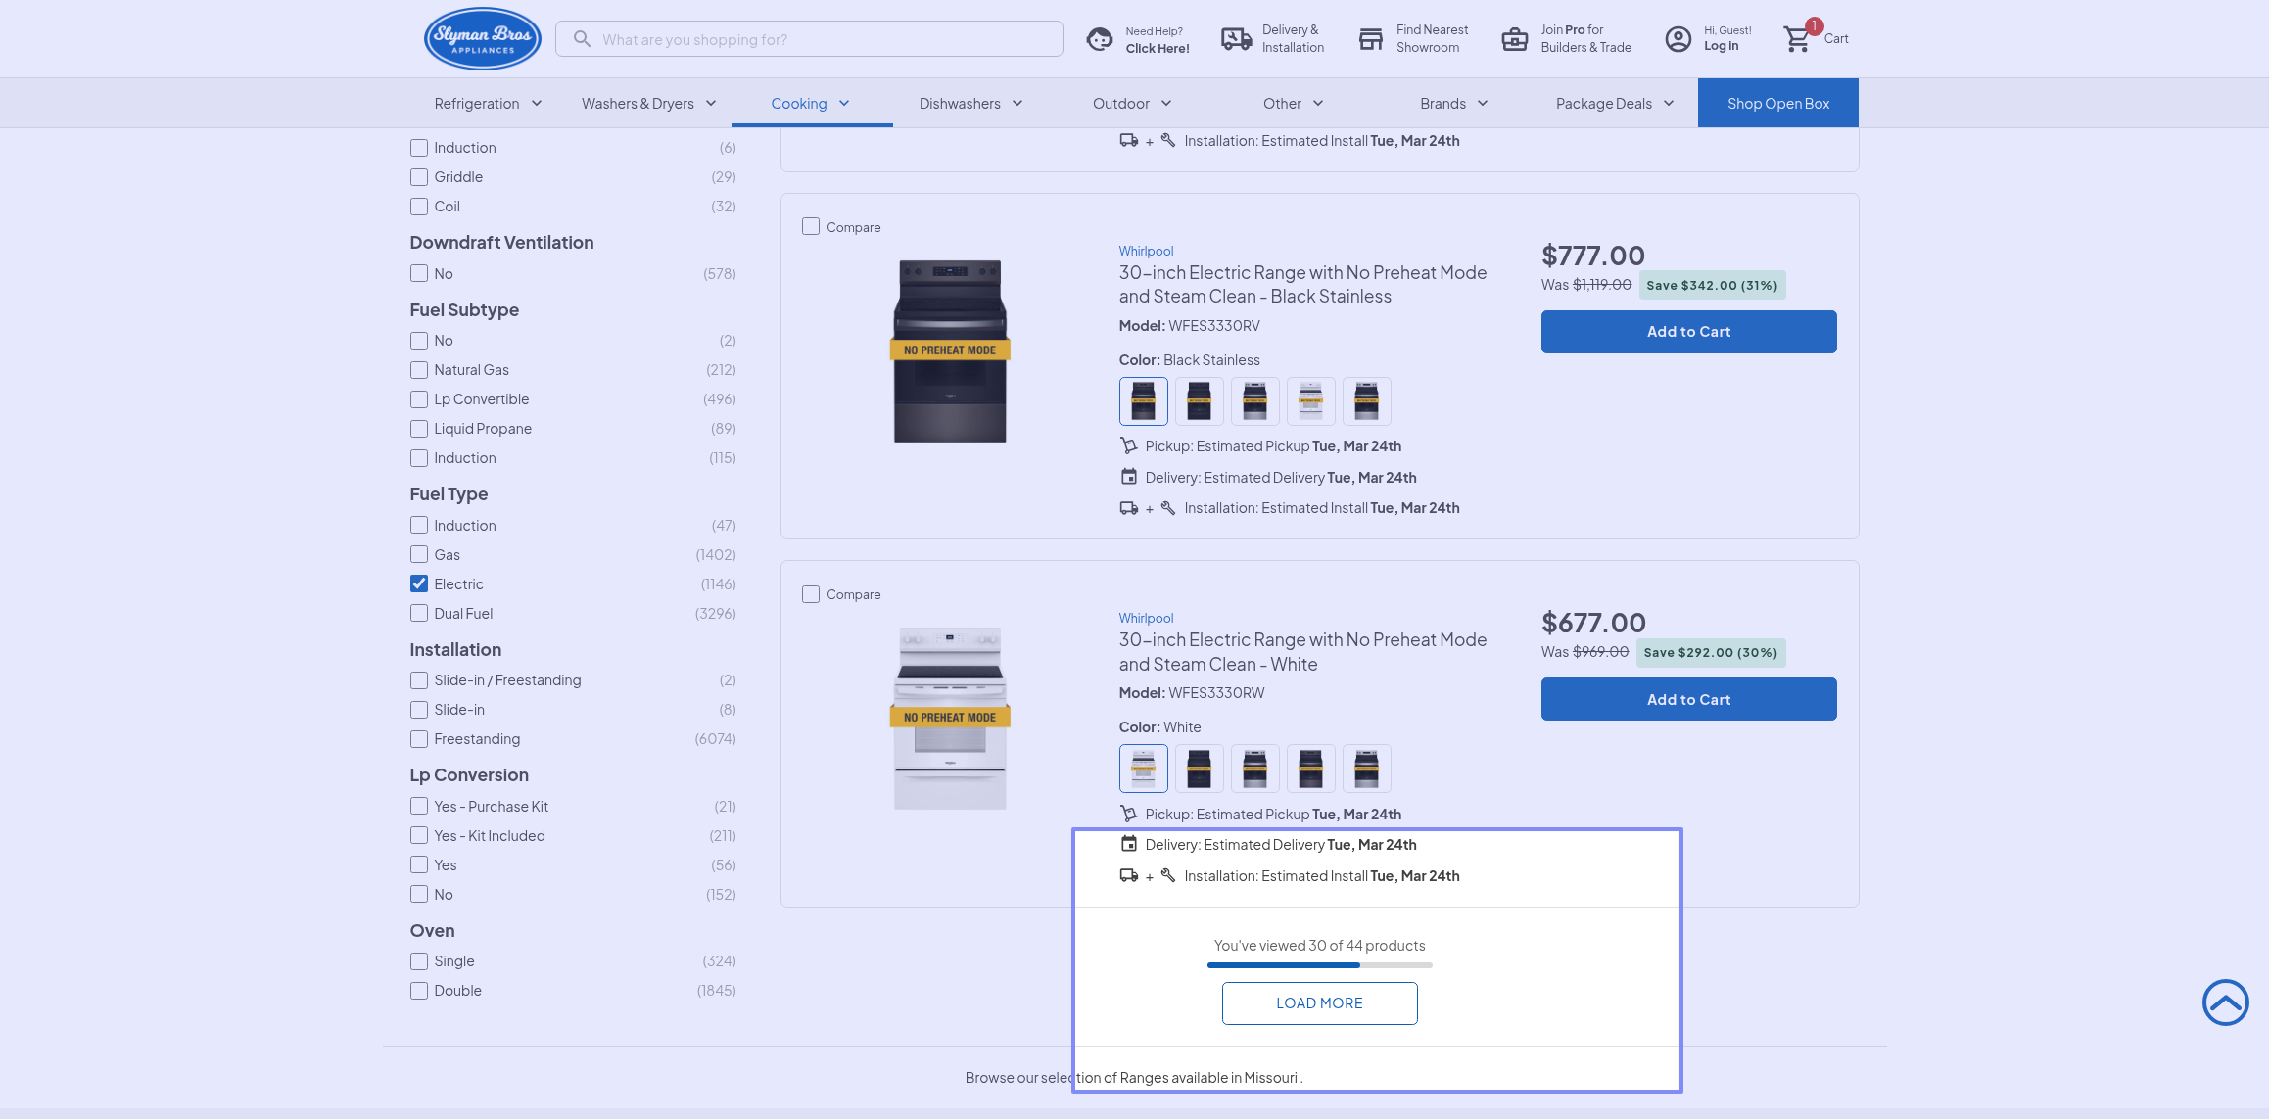Open the shopping cart icon

[x=1797, y=40]
